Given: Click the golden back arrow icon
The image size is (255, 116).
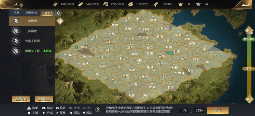Looking at the screenshot, I should [x=245, y=4].
